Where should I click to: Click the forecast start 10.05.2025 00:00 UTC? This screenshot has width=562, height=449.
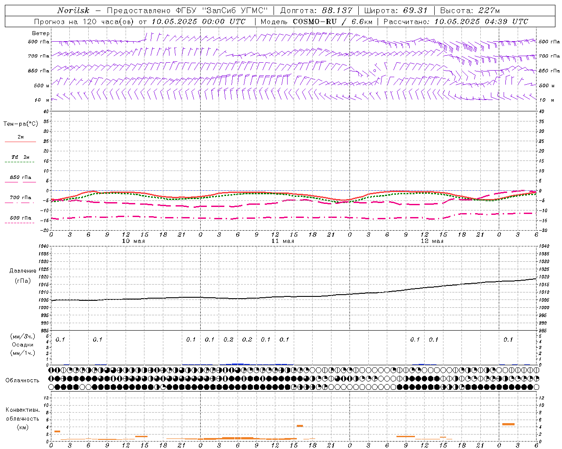tap(198, 21)
